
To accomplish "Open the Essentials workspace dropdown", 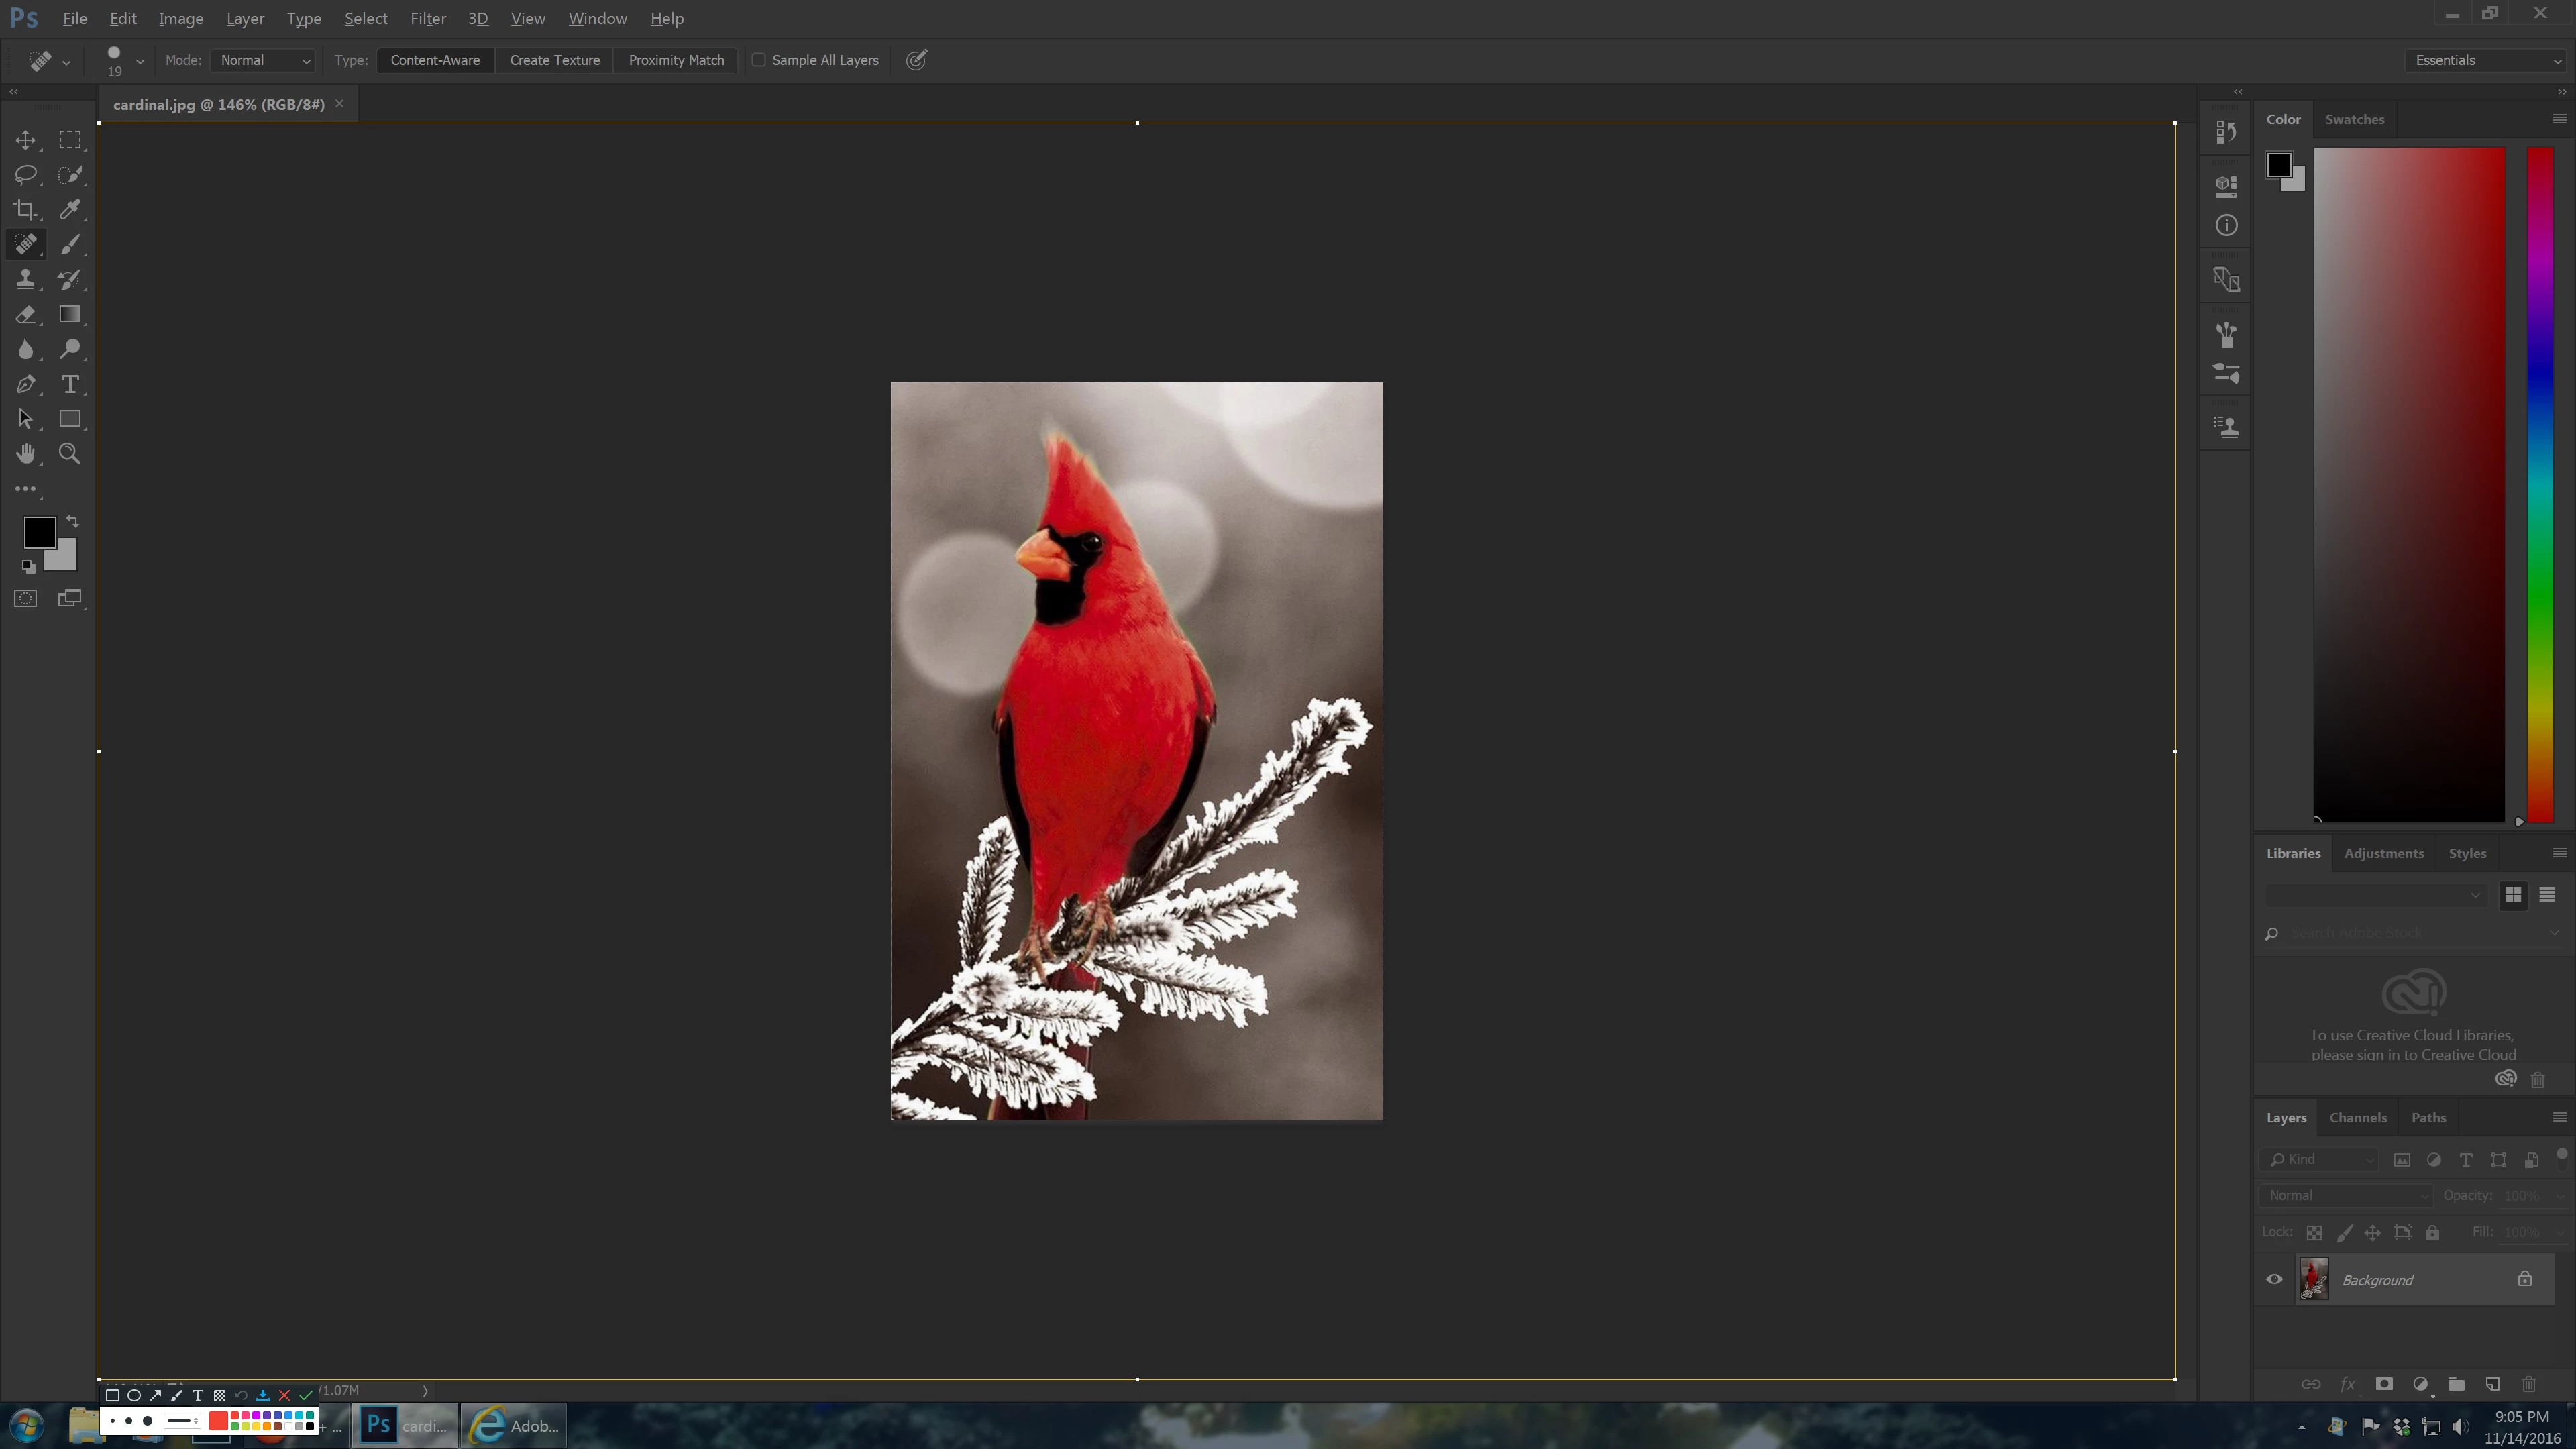I will (x=2486, y=60).
